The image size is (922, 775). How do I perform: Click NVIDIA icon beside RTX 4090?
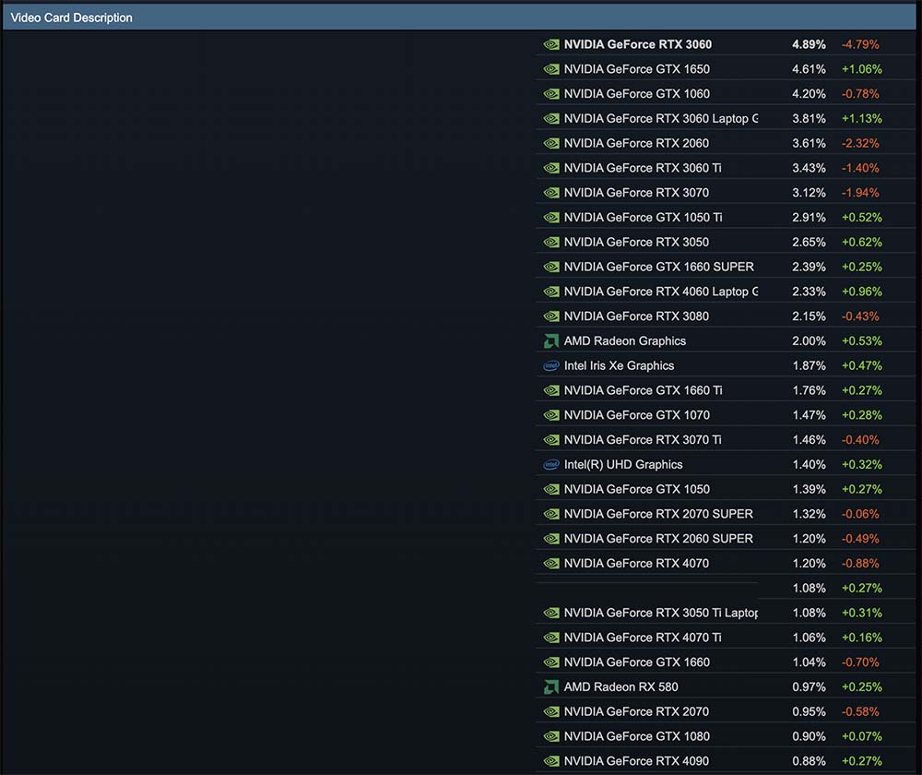[551, 761]
